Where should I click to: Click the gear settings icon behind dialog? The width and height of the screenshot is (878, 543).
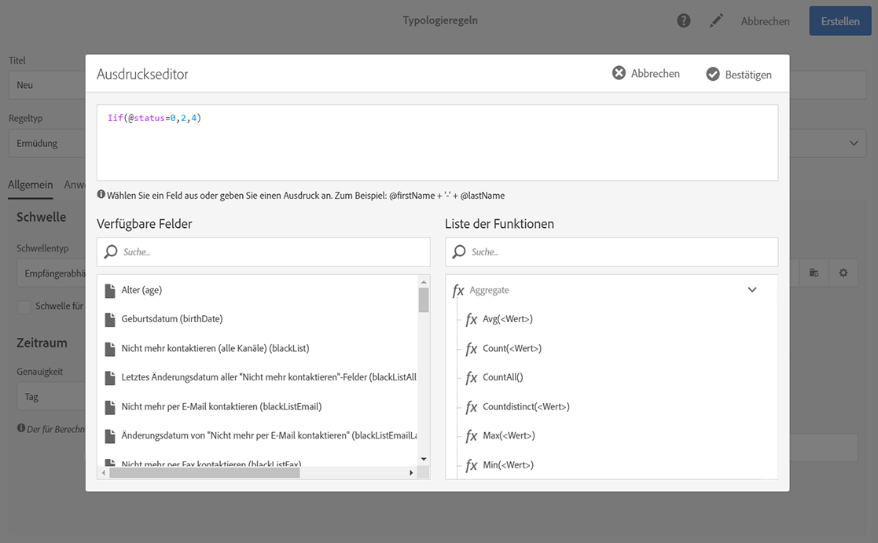843,273
